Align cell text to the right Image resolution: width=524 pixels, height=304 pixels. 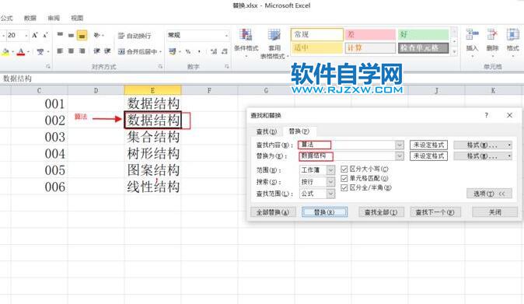tap(82, 51)
